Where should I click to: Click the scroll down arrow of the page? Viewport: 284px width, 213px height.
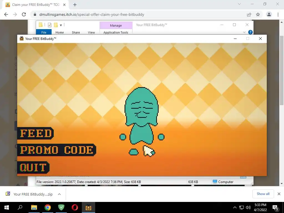pyautogui.click(x=282, y=184)
